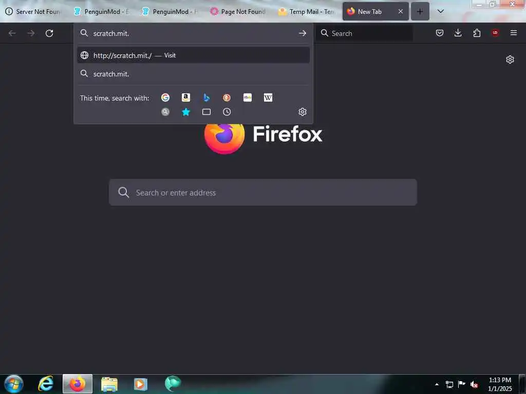
Task: Show hidden system tray icons
Action: (437, 384)
